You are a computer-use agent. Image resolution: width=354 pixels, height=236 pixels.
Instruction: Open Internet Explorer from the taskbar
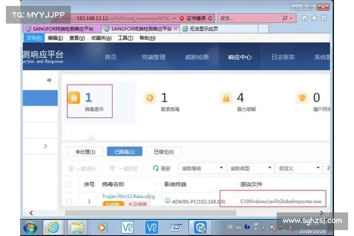[53, 227]
